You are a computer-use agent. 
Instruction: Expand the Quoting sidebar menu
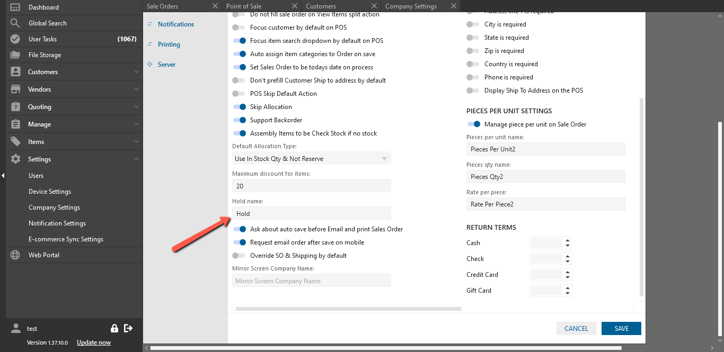point(137,107)
